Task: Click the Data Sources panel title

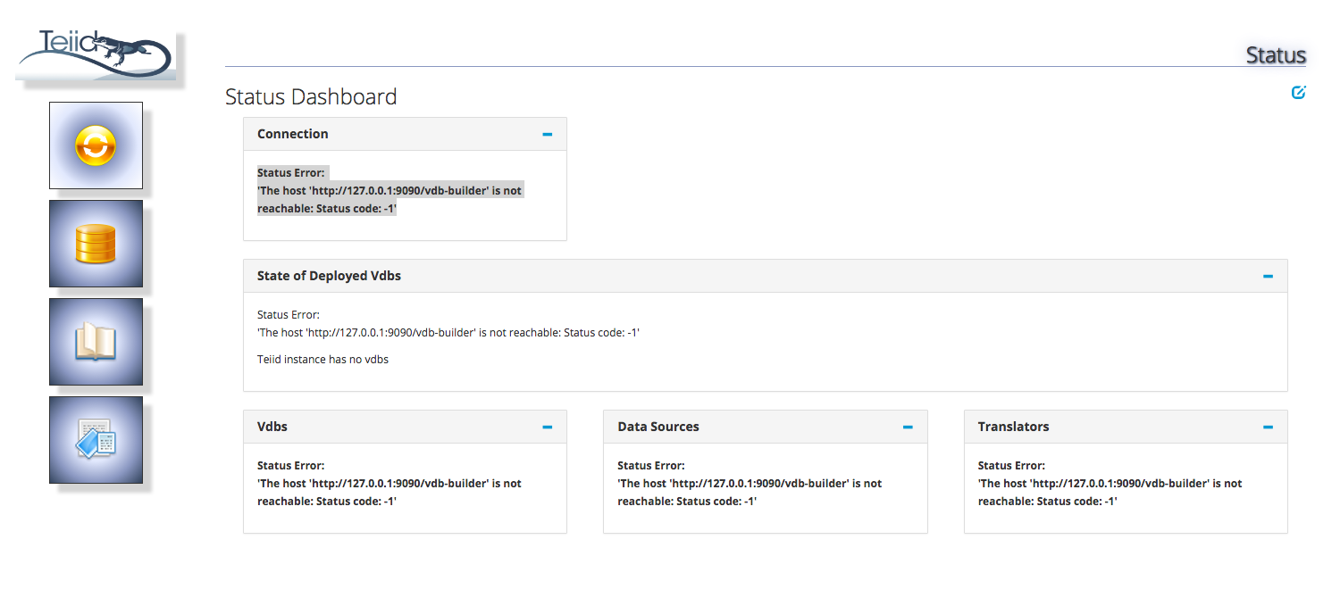Action: (x=658, y=427)
